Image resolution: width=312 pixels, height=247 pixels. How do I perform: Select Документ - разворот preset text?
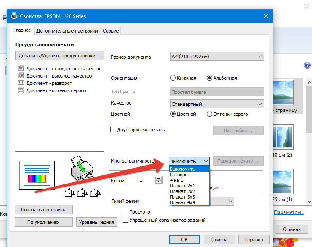pos(49,83)
